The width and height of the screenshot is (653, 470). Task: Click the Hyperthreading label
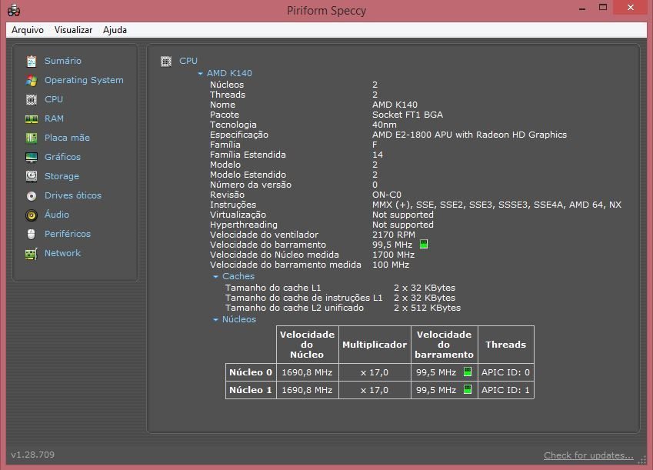[x=244, y=225]
